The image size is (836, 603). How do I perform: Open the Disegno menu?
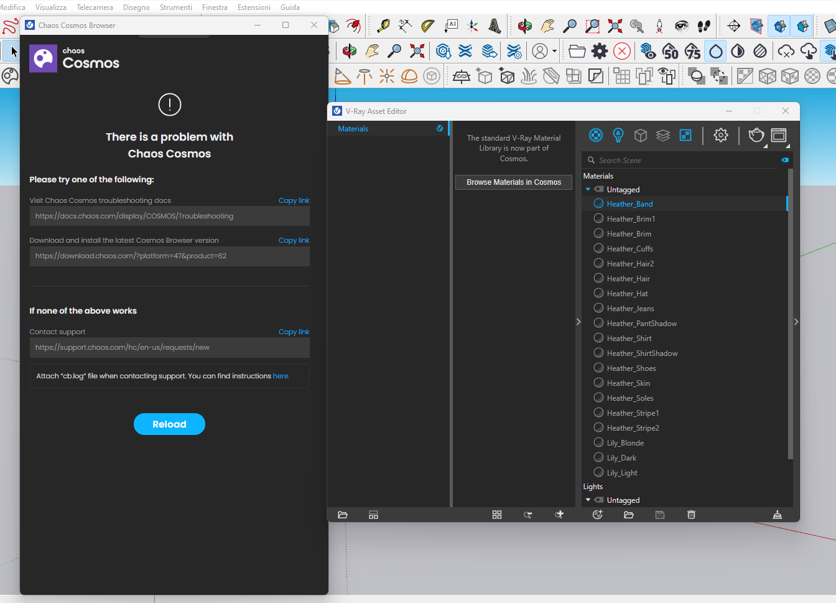pyautogui.click(x=136, y=7)
